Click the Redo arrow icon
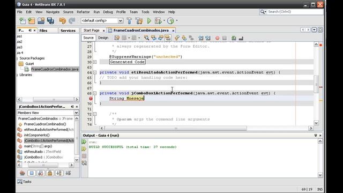 (x=72, y=21)
